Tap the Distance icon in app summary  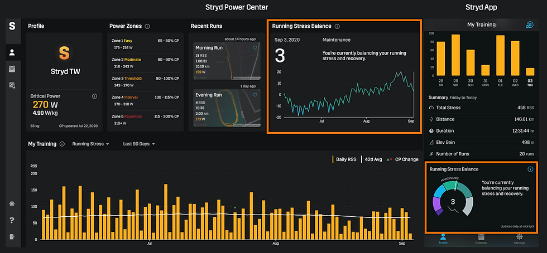point(431,119)
